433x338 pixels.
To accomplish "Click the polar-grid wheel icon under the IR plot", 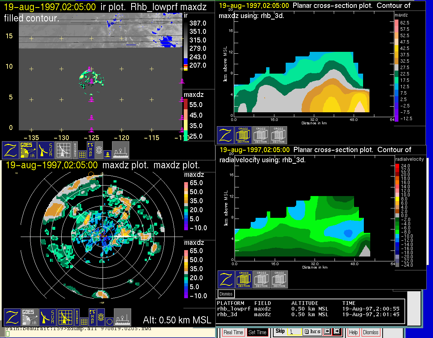I will pos(99,149).
